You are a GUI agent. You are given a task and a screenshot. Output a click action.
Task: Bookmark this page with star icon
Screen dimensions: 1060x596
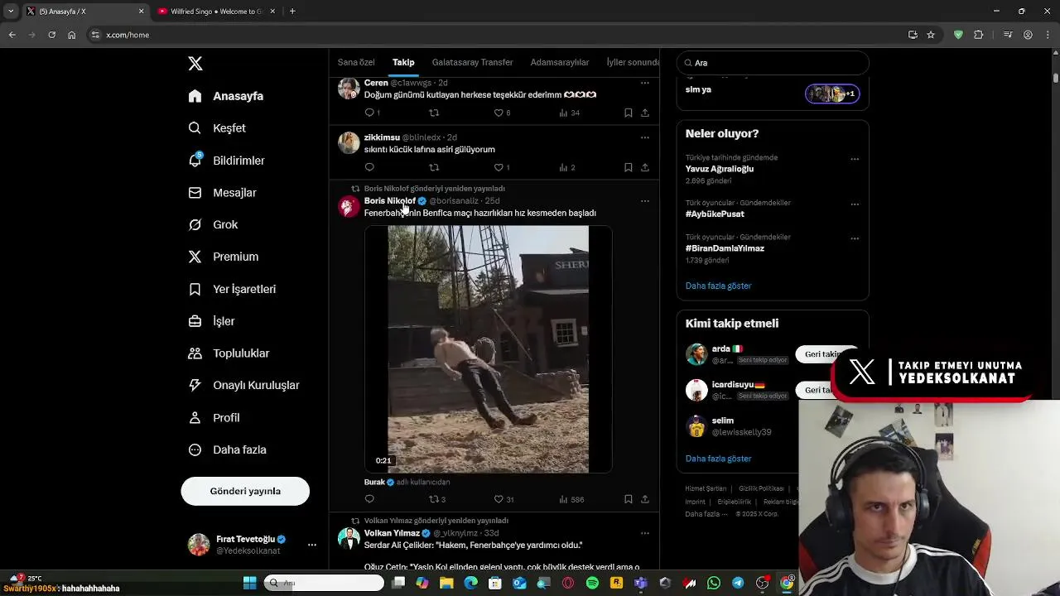(931, 35)
